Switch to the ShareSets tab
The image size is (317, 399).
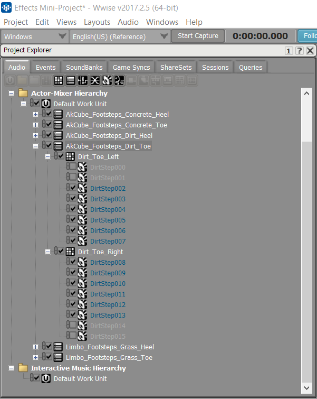(x=176, y=68)
